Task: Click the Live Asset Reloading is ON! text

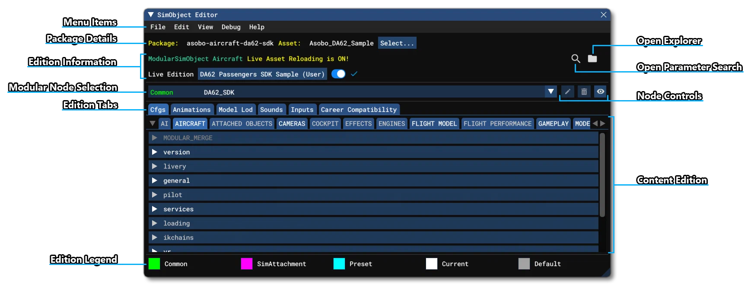Action: pos(298,59)
